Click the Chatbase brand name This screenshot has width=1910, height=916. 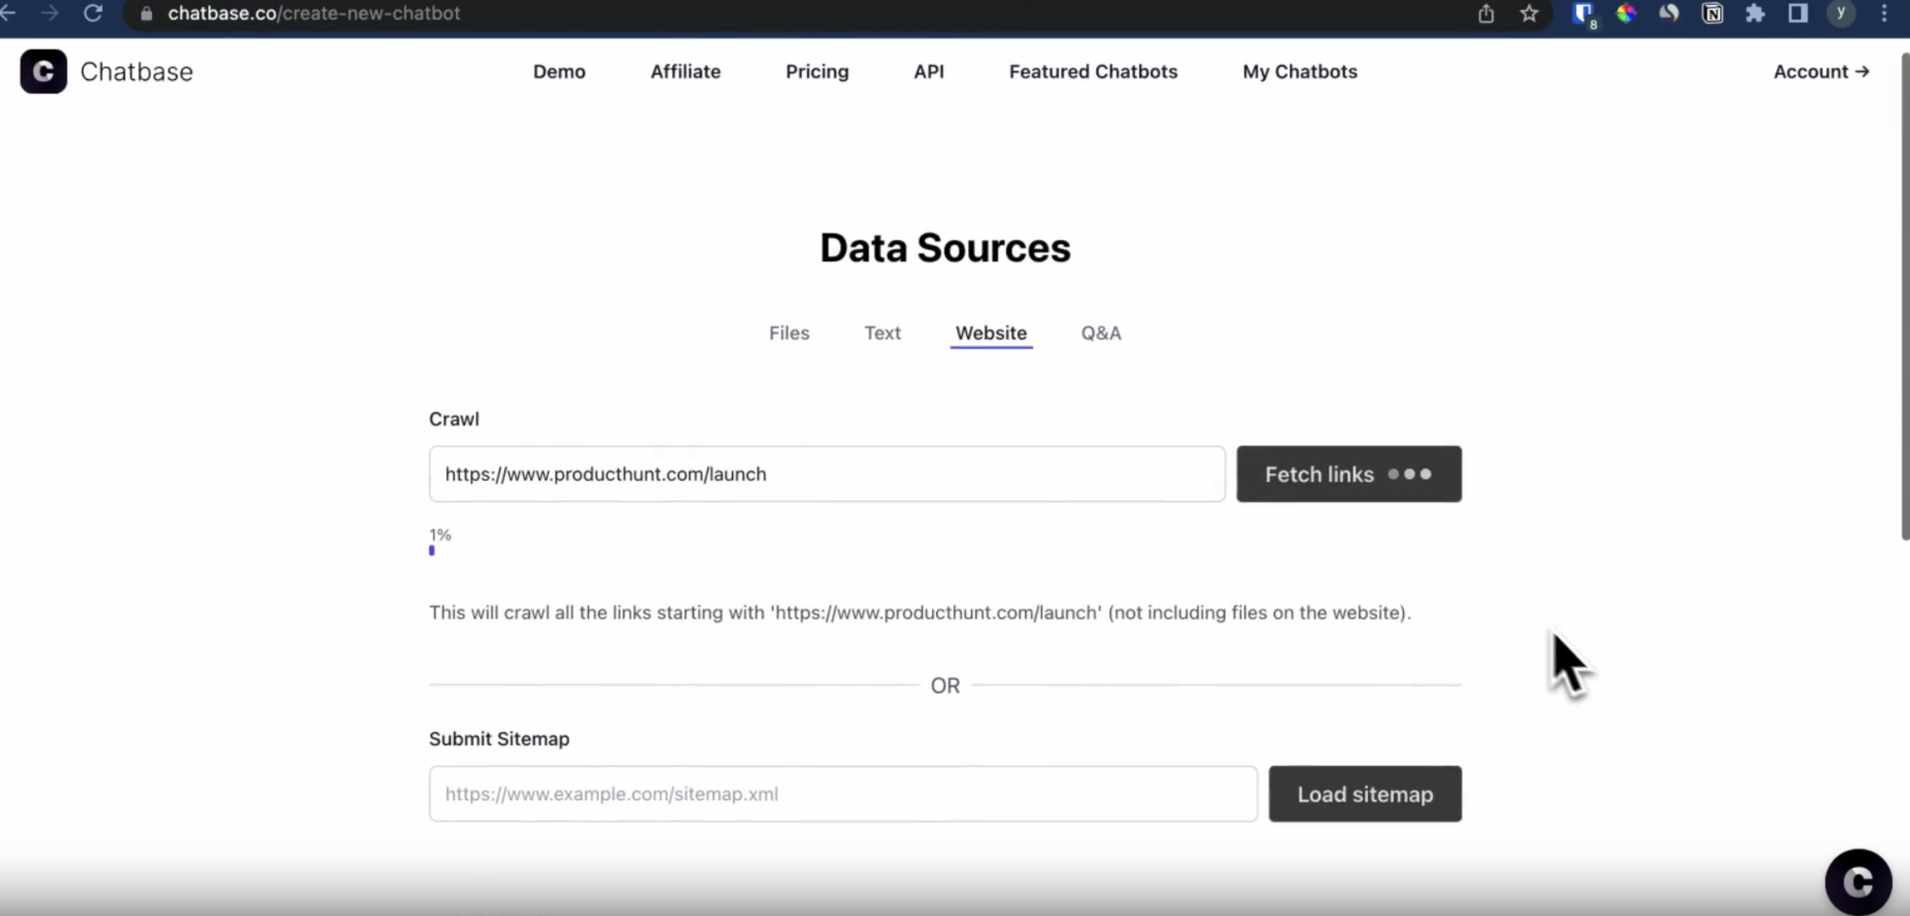(x=137, y=72)
